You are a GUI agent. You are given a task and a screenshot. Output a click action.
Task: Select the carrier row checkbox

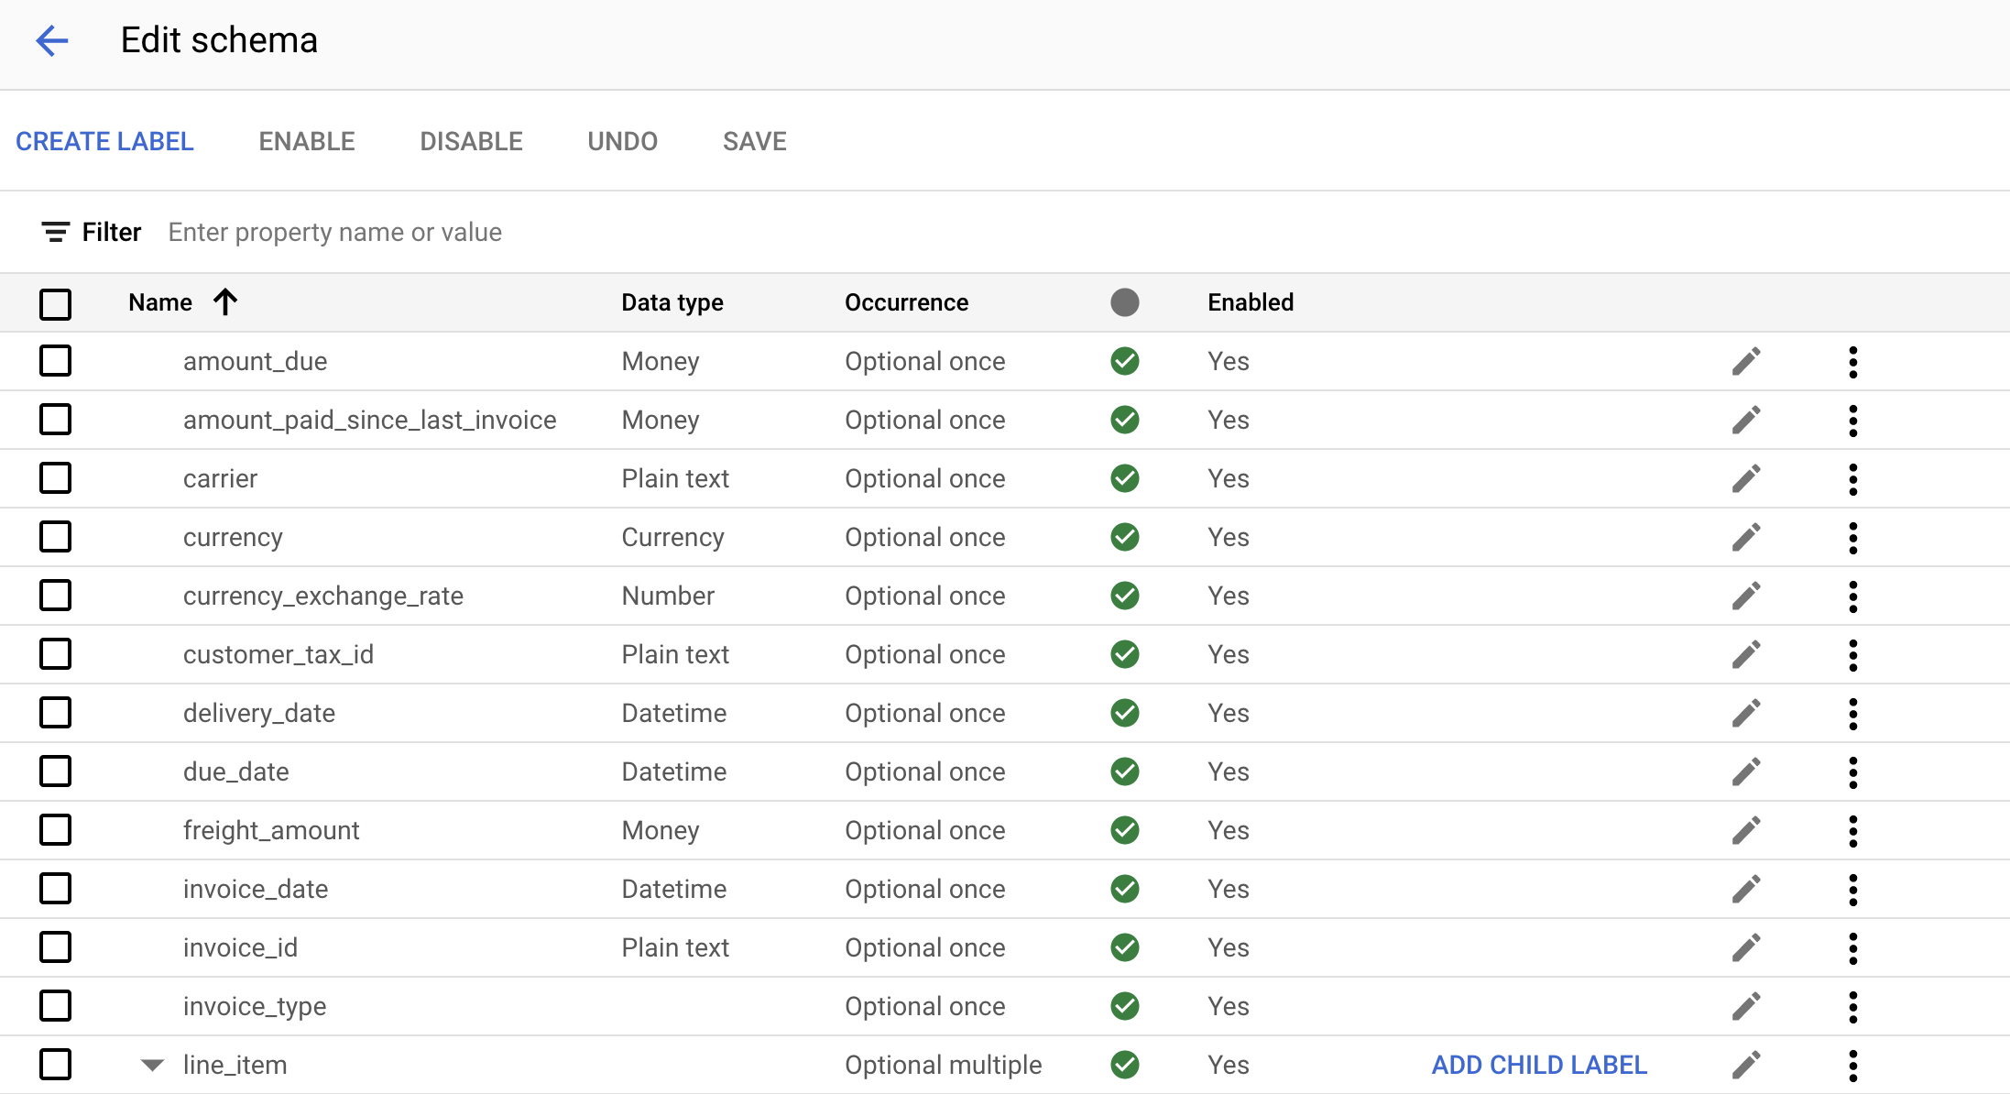pos(55,478)
